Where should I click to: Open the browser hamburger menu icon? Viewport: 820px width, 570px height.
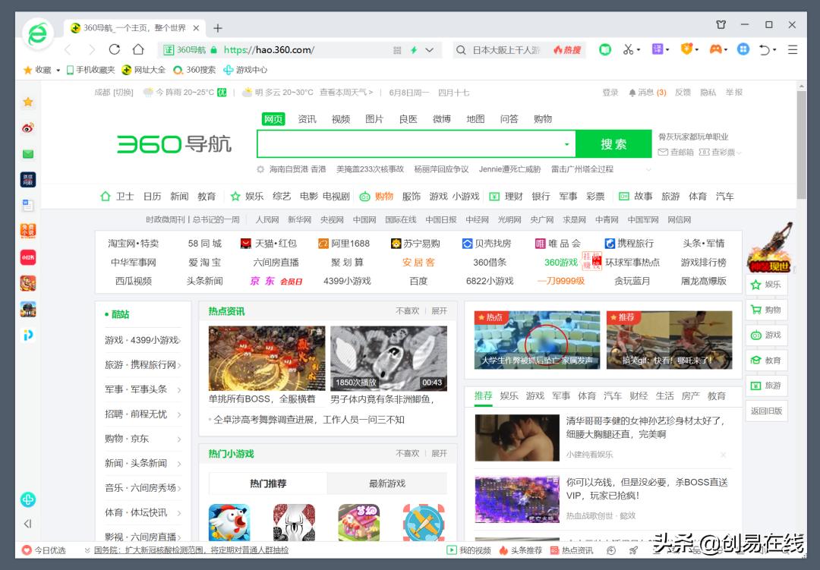792,49
